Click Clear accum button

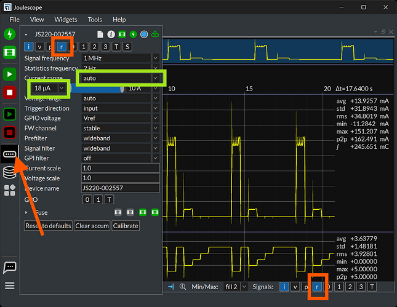pos(92,226)
